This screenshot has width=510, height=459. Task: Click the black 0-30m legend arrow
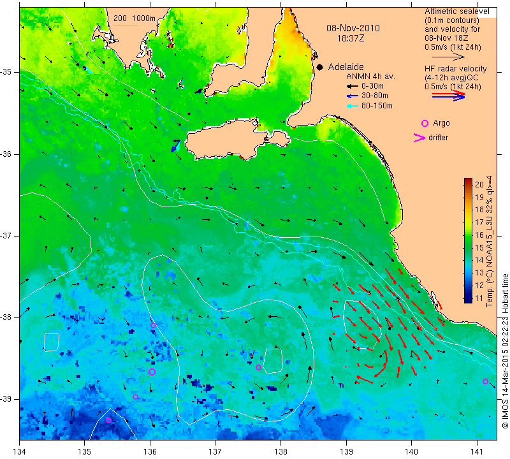[353, 86]
